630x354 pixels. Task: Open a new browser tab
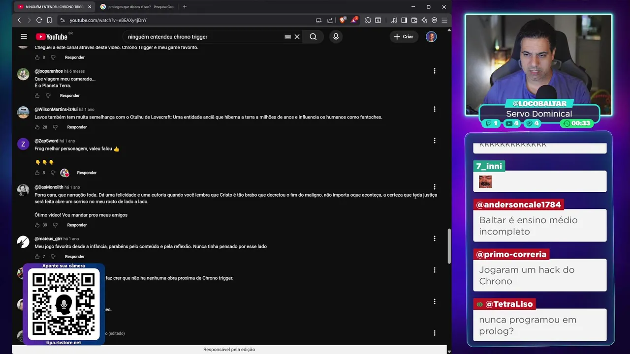coord(185,7)
